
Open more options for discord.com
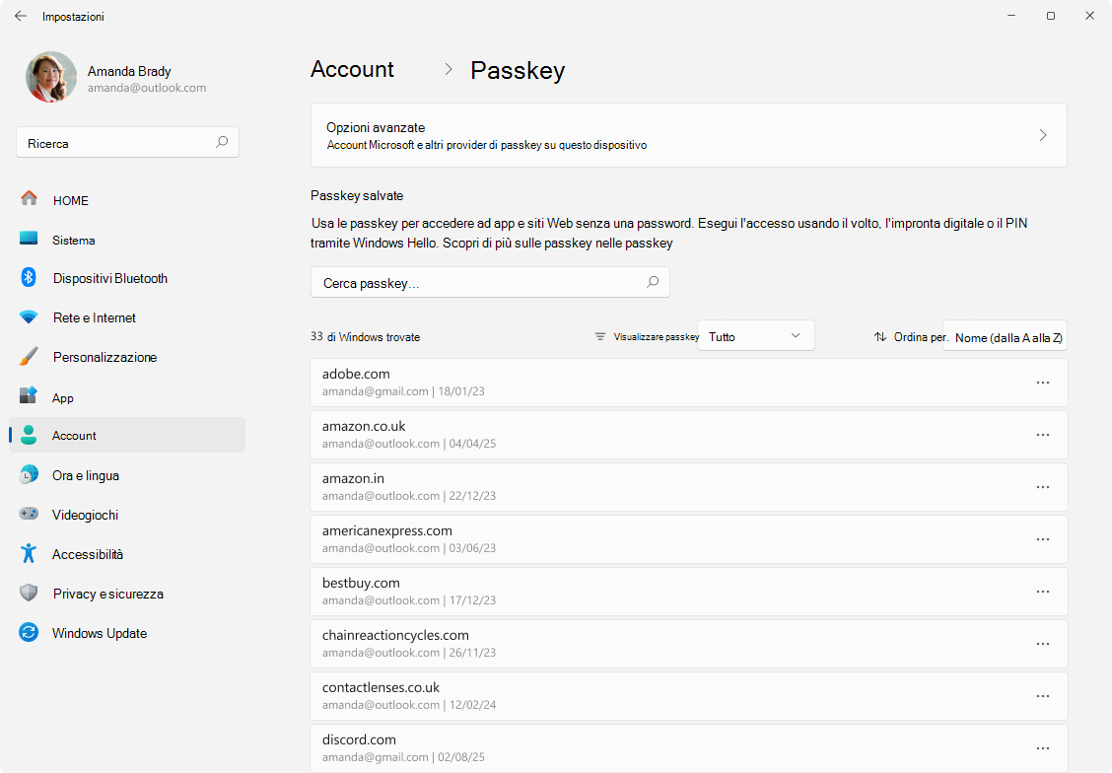[x=1043, y=749]
